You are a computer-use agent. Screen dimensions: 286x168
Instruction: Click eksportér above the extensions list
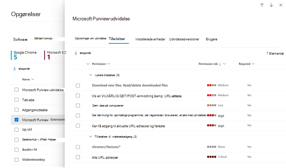click(24, 69)
